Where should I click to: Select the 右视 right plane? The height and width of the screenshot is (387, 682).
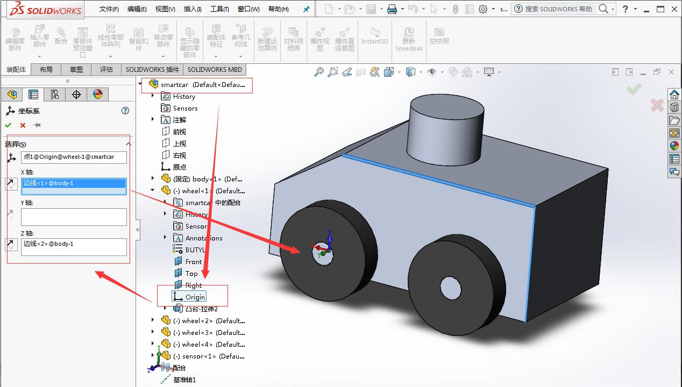[x=174, y=155]
